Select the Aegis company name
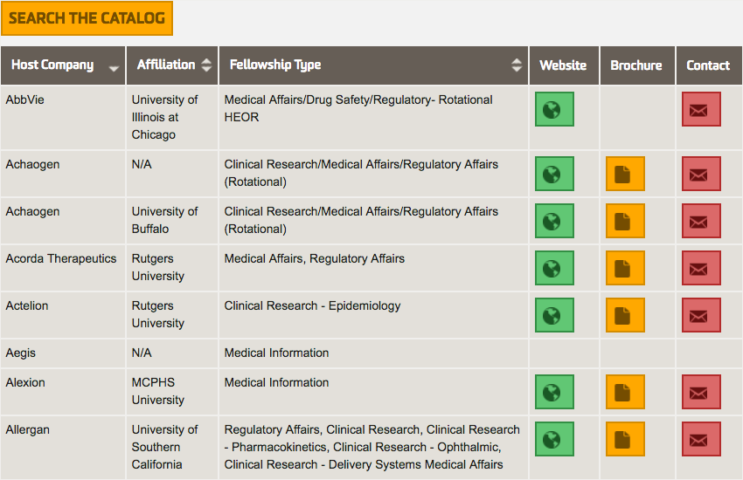 pos(21,353)
